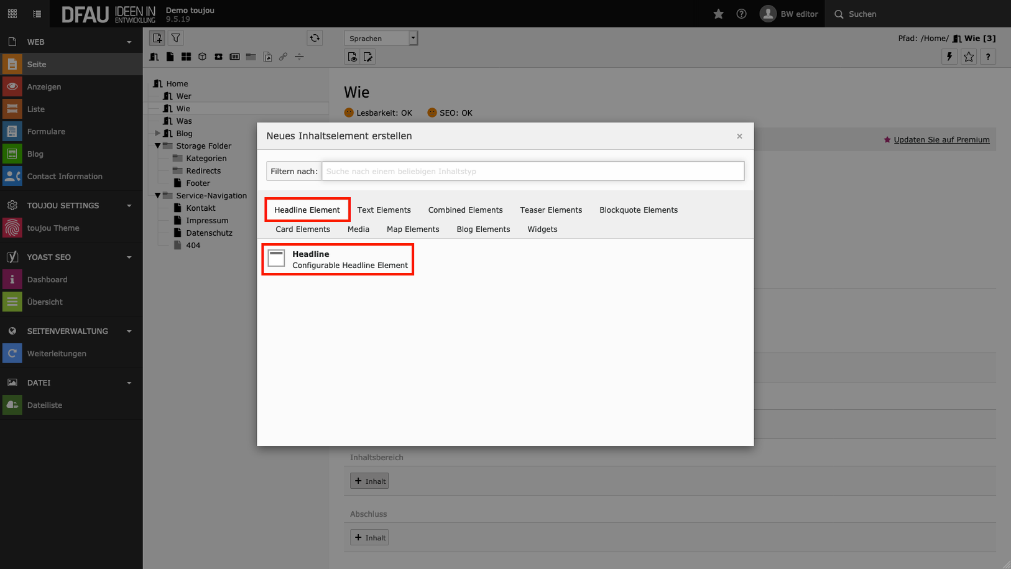The image size is (1011, 569).
Task: Select the Headline content element icon
Action: [x=277, y=259]
